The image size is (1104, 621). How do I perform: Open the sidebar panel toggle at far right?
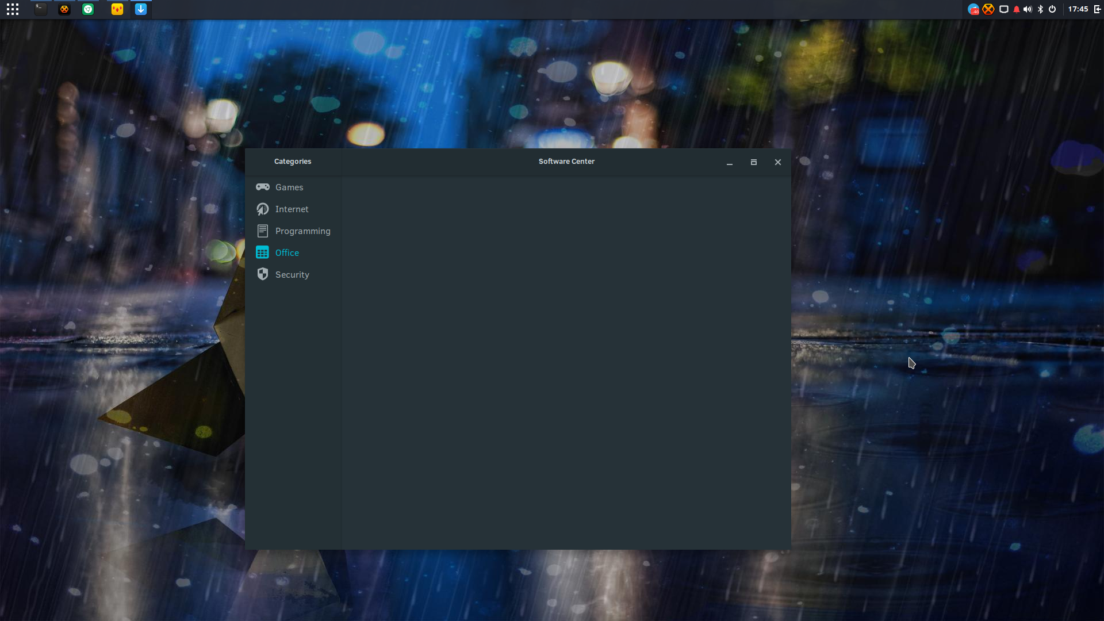click(x=1098, y=9)
